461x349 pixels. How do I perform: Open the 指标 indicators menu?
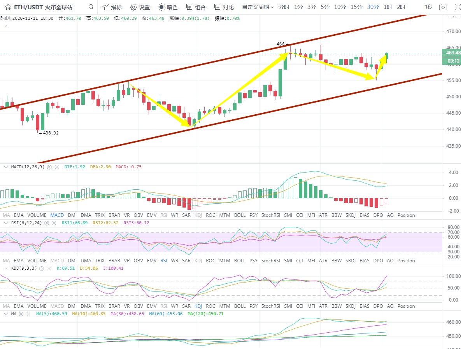click(x=112, y=7)
